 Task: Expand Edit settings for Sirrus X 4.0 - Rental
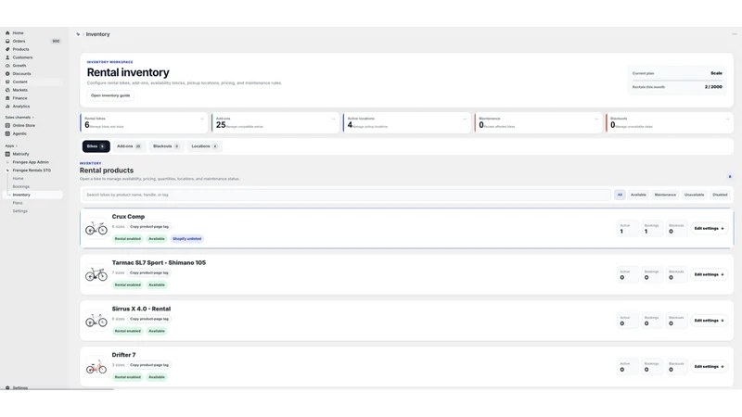709,321
